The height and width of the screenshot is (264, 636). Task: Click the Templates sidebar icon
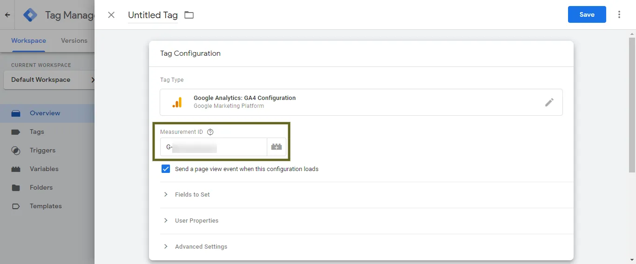pyautogui.click(x=16, y=206)
